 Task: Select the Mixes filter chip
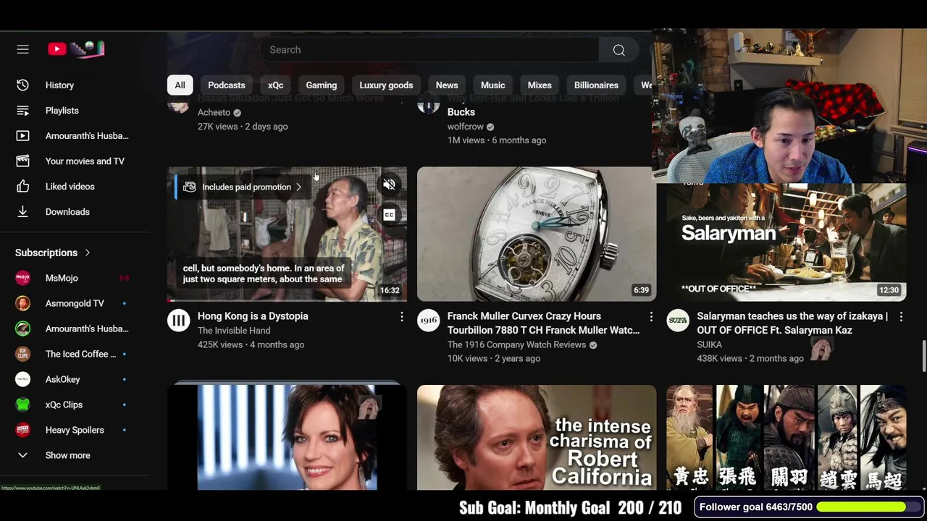pos(540,85)
